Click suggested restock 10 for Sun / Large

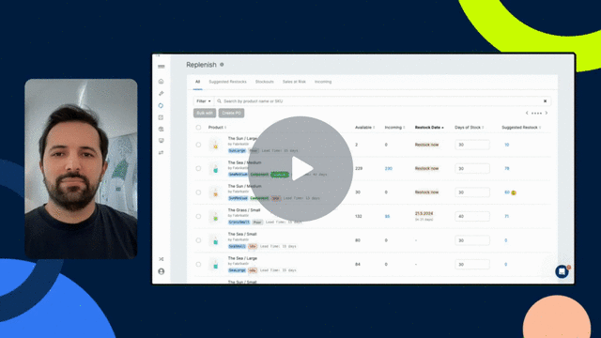tap(507, 145)
